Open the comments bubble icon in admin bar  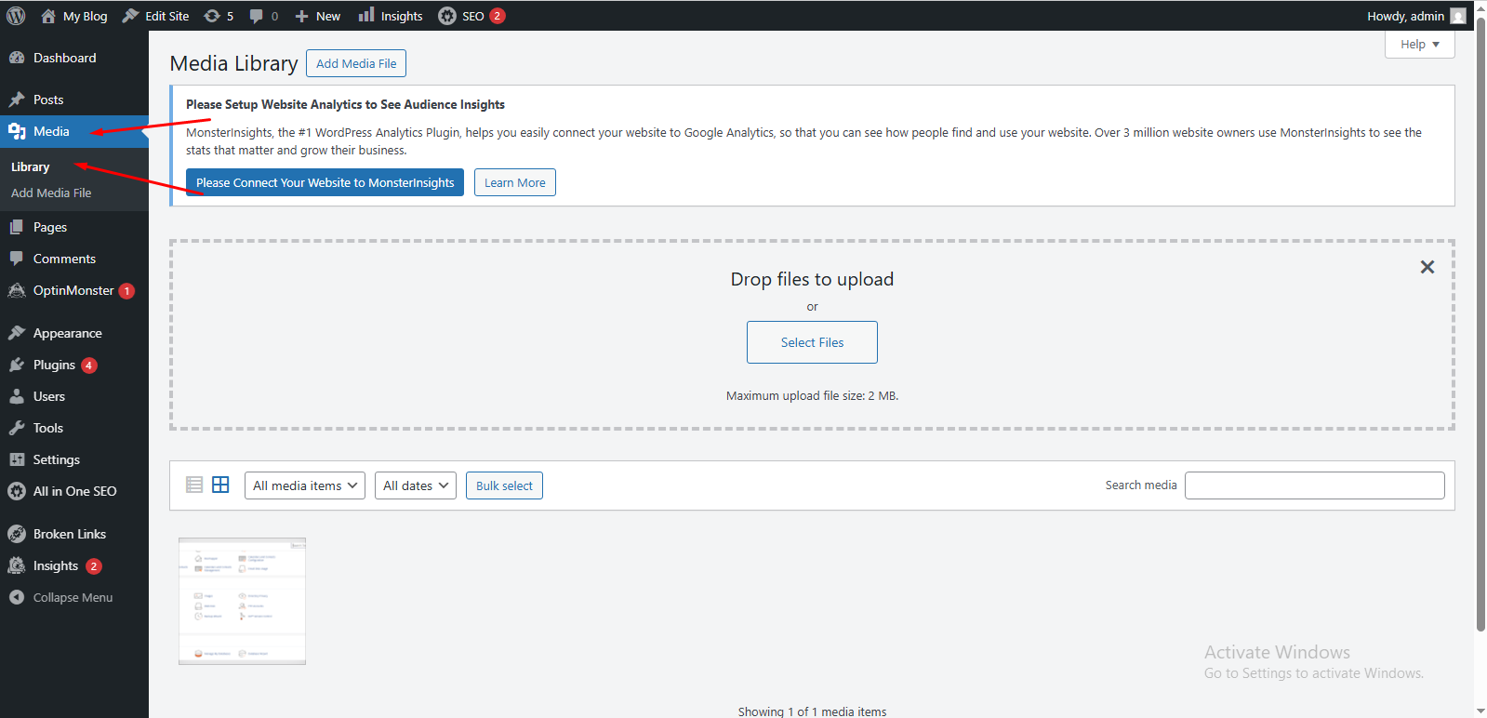tap(257, 16)
